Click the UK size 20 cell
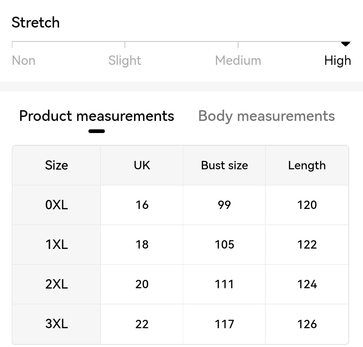The image size is (363, 347). [x=142, y=284]
